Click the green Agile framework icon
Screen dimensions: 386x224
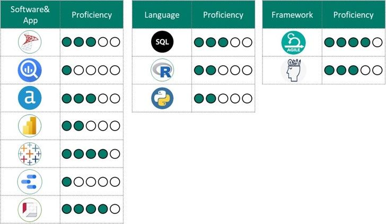[292, 42]
